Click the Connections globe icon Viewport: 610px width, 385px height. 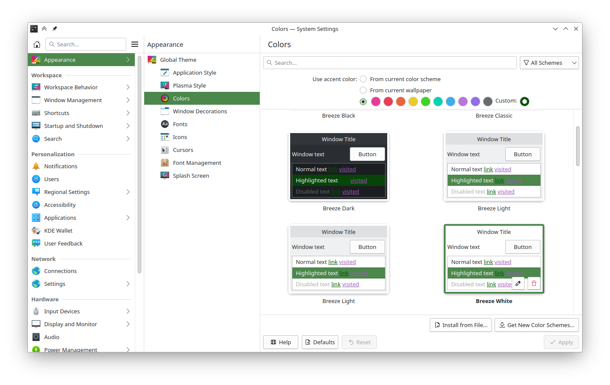click(x=36, y=271)
